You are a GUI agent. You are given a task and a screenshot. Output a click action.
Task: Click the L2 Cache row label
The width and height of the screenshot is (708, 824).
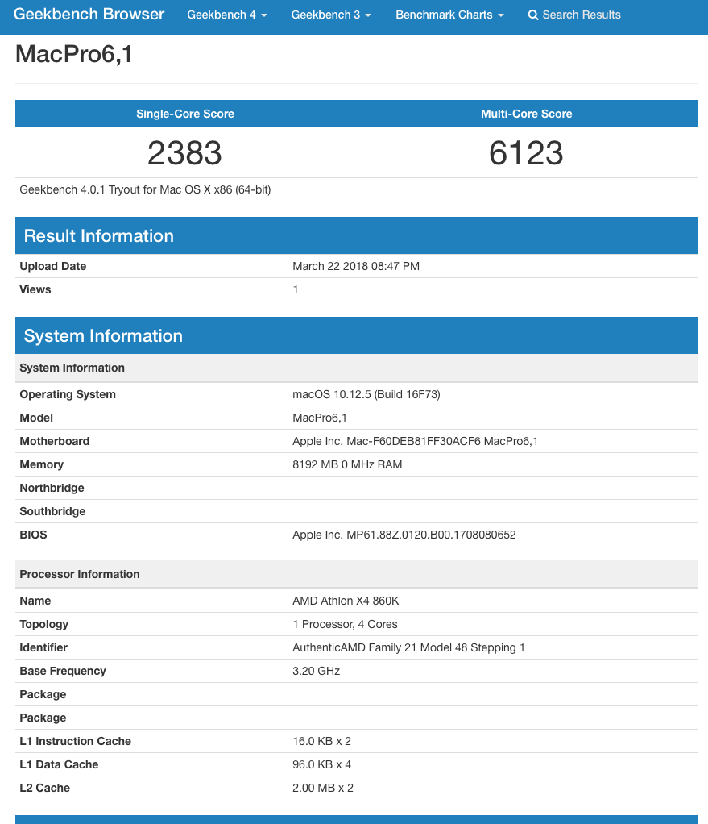pos(44,789)
